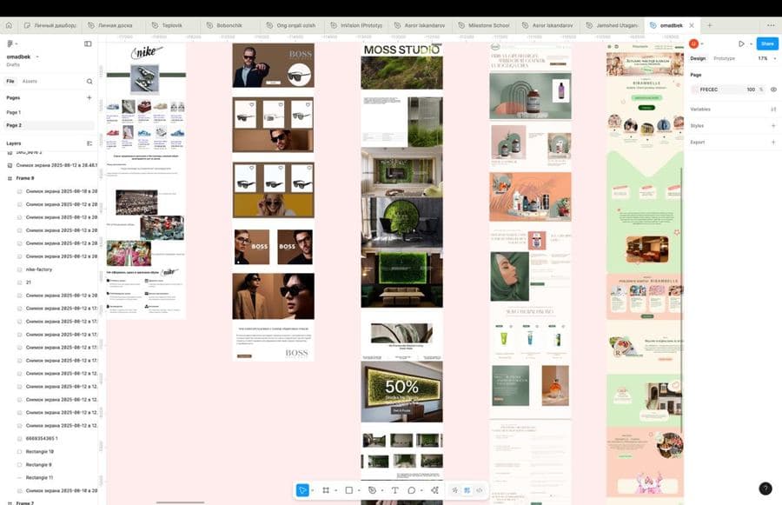The width and height of the screenshot is (782, 505).
Task: Switch to the Assets tab
Action: tap(30, 82)
